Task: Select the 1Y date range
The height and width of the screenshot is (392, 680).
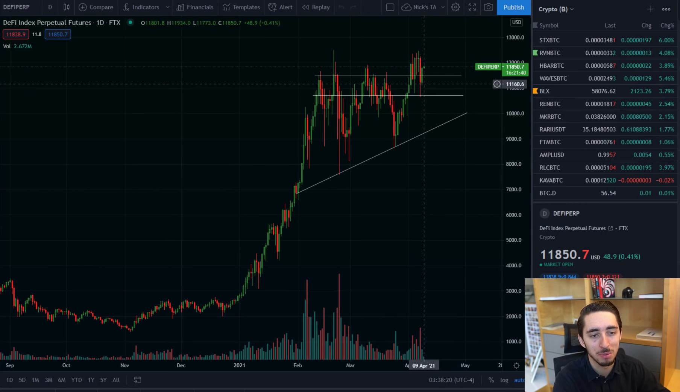Action: point(91,380)
